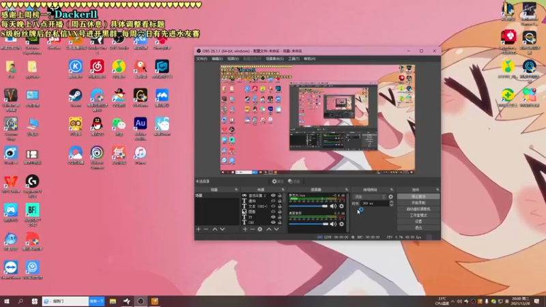Move the scene up in the Scenes dock
Screen dimensions: 546x307
(x=215, y=229)
